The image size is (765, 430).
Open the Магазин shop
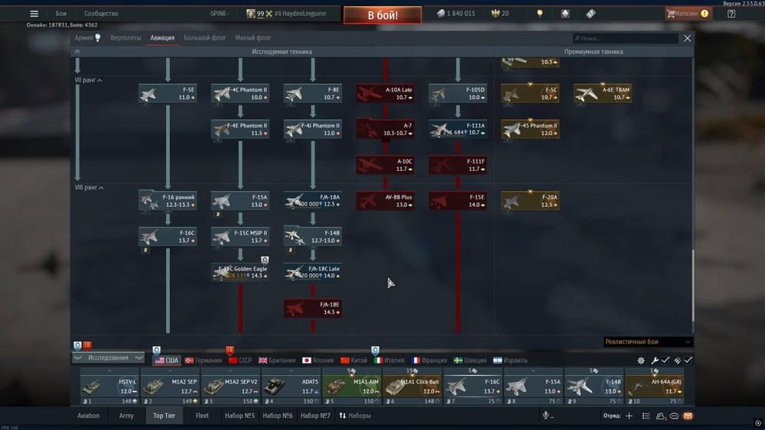coord(688,14)
